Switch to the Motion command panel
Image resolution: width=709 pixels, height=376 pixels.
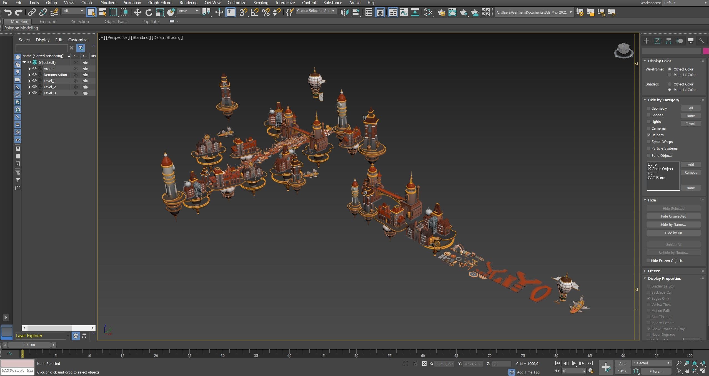click(x=680, y=41)
